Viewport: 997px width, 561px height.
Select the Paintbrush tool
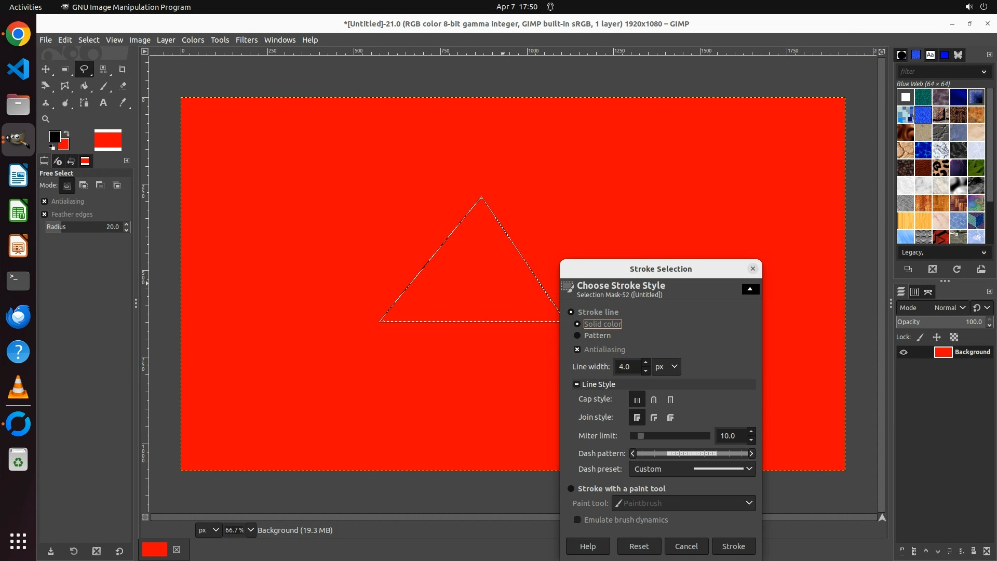(x=103, y=86)
